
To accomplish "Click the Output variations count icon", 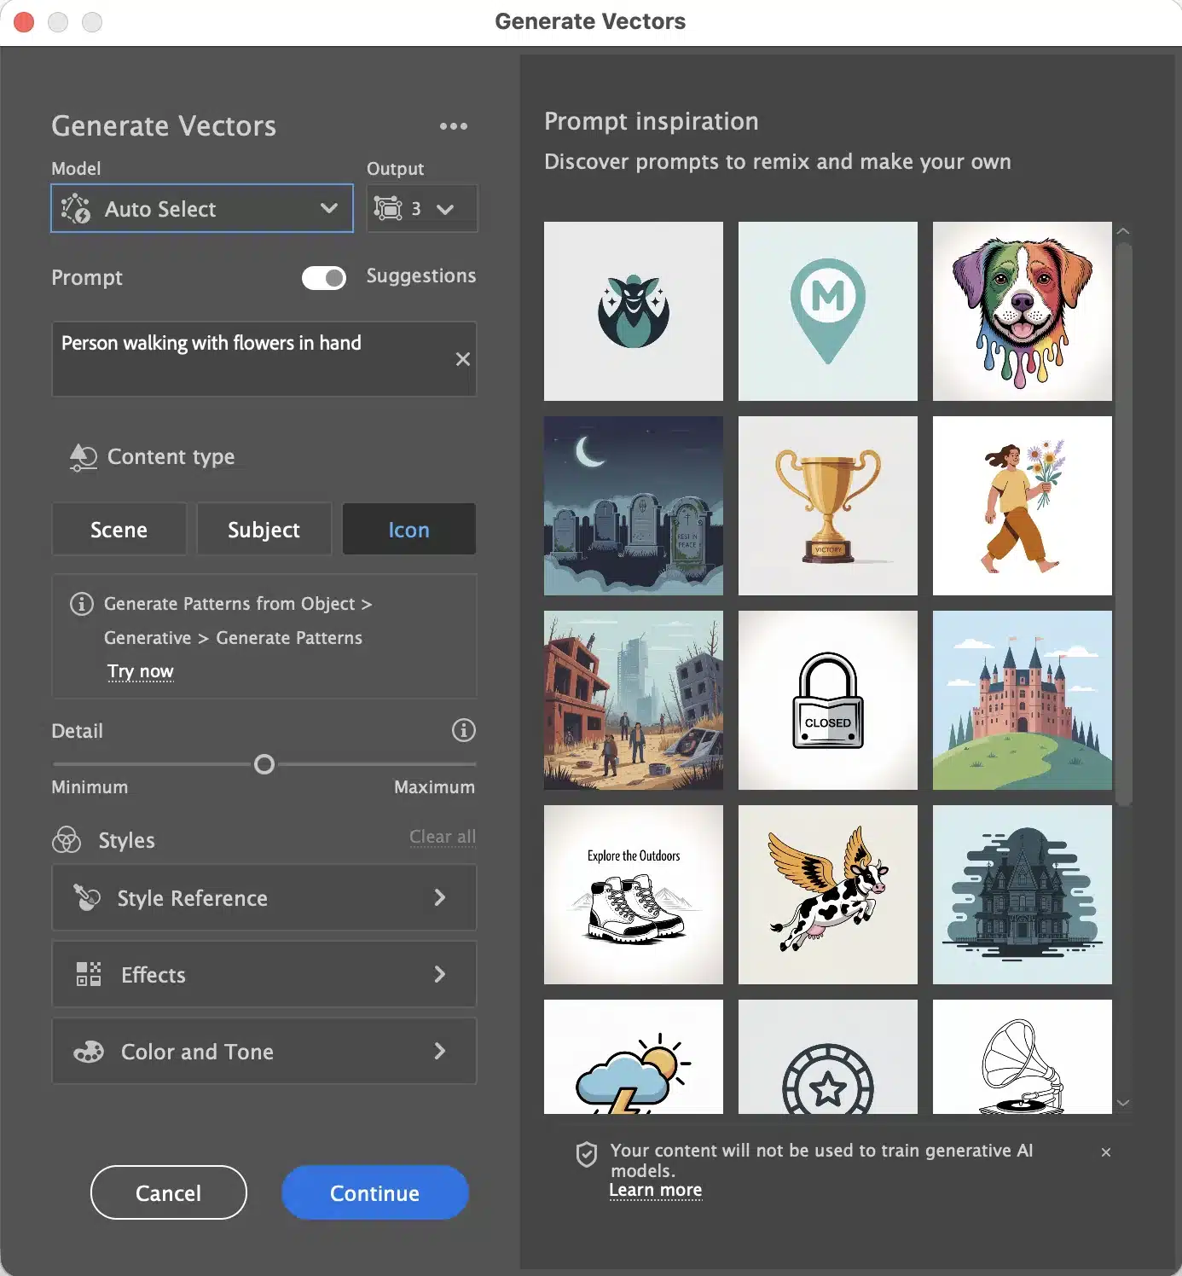I will [388, 208].
